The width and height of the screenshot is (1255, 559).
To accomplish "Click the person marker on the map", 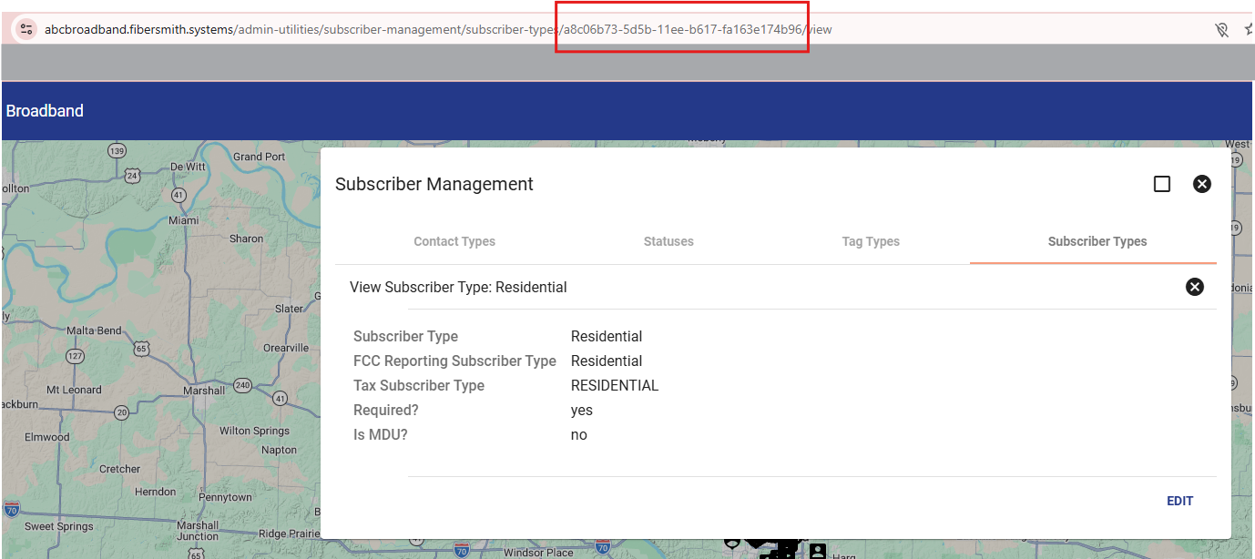I will pos(817,551).
